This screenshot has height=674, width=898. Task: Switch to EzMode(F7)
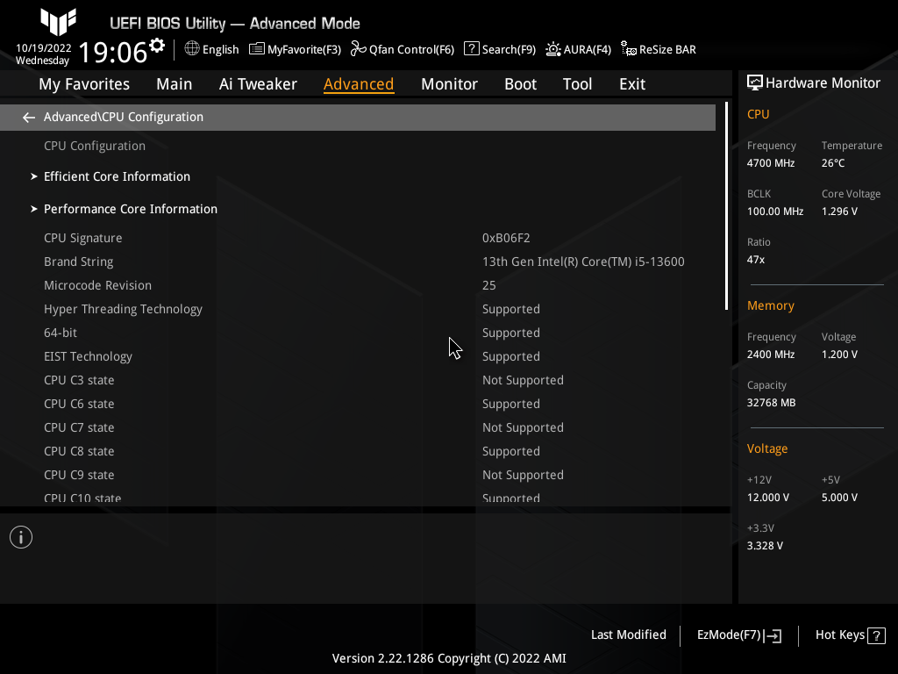(738, 635)
